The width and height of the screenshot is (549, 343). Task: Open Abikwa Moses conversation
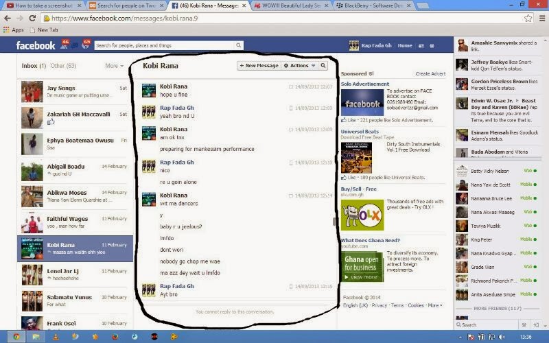tap(75, 196)
